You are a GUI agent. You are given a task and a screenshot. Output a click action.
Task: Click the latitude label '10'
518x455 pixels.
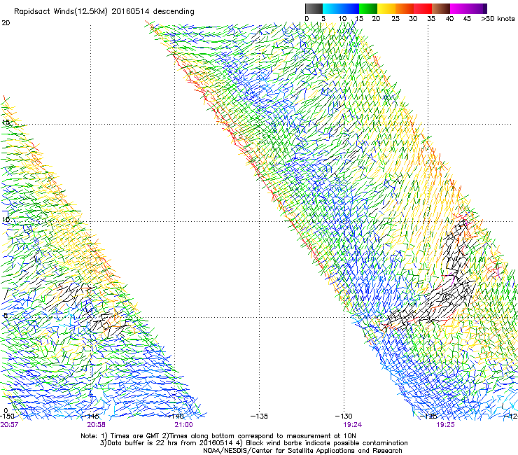pos(6,219)
